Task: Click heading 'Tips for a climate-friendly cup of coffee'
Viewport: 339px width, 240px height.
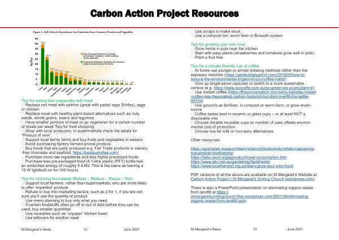Action: click(225, 66)
